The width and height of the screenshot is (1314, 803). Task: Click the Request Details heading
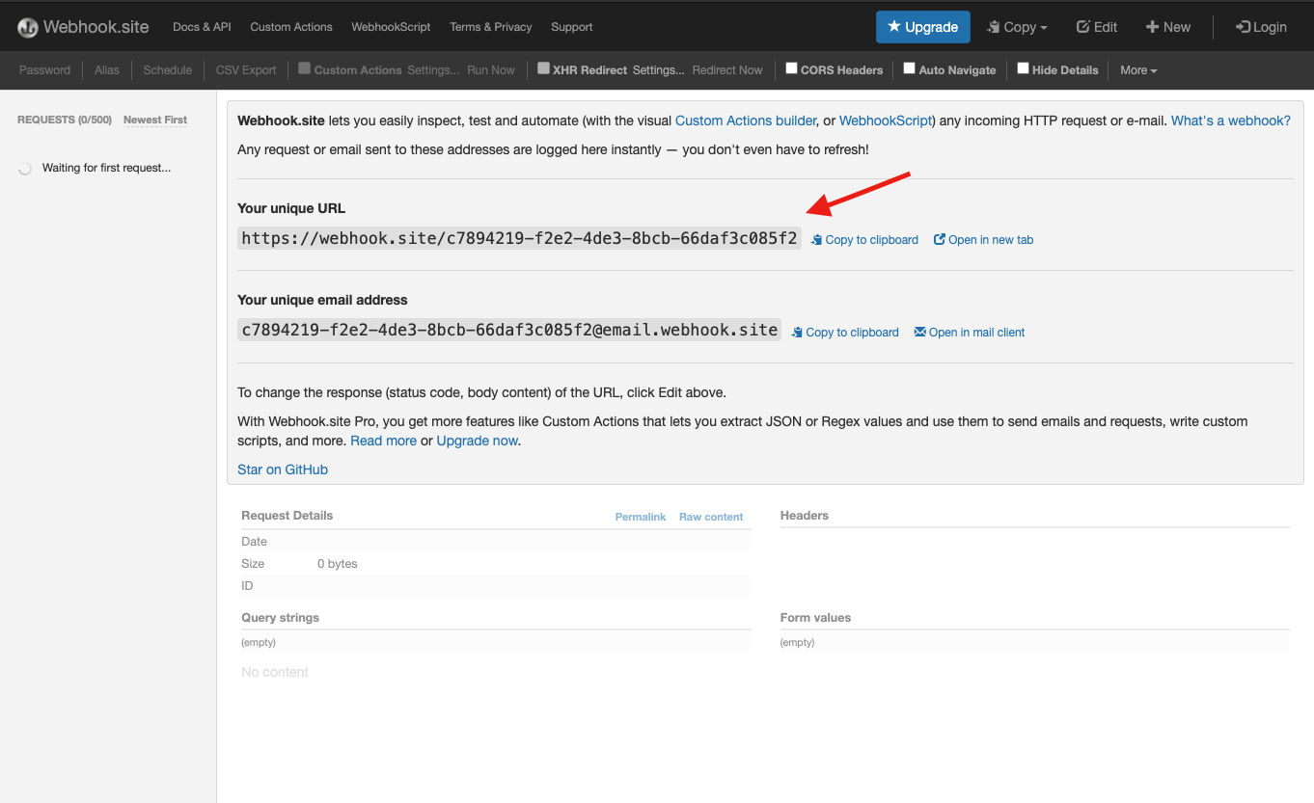coord(287,516)
